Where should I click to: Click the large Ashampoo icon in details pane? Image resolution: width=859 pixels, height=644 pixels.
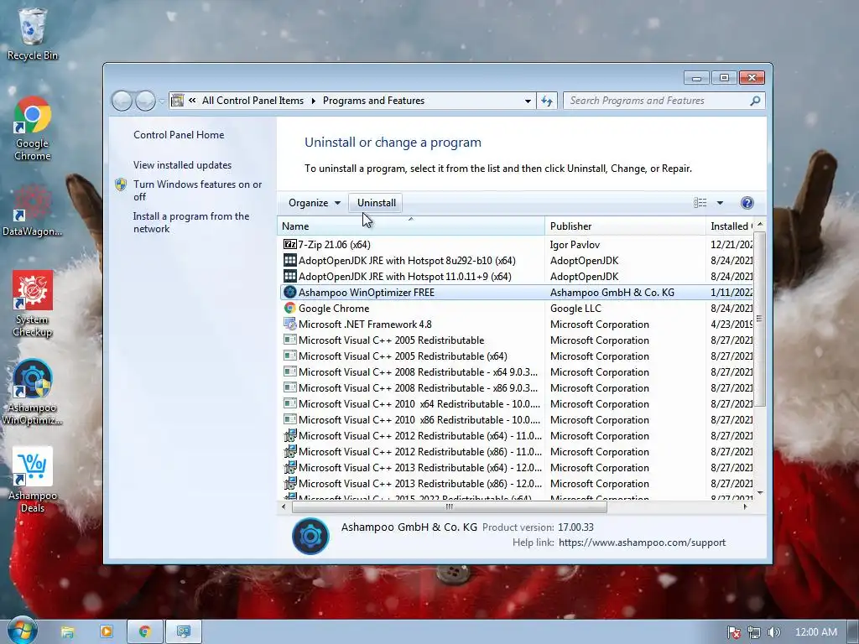pyautogui.click(x=310, y=536)
